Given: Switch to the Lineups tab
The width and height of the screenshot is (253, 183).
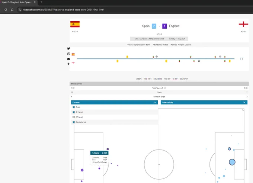Looking at the screenshot, I should [139, 79].
